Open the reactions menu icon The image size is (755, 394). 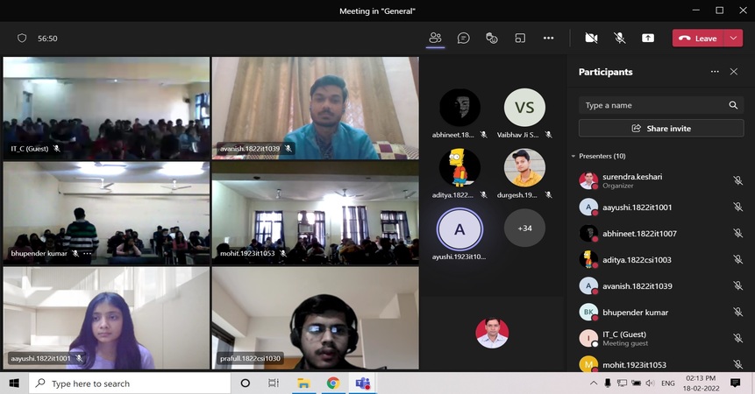pos(492,39)
